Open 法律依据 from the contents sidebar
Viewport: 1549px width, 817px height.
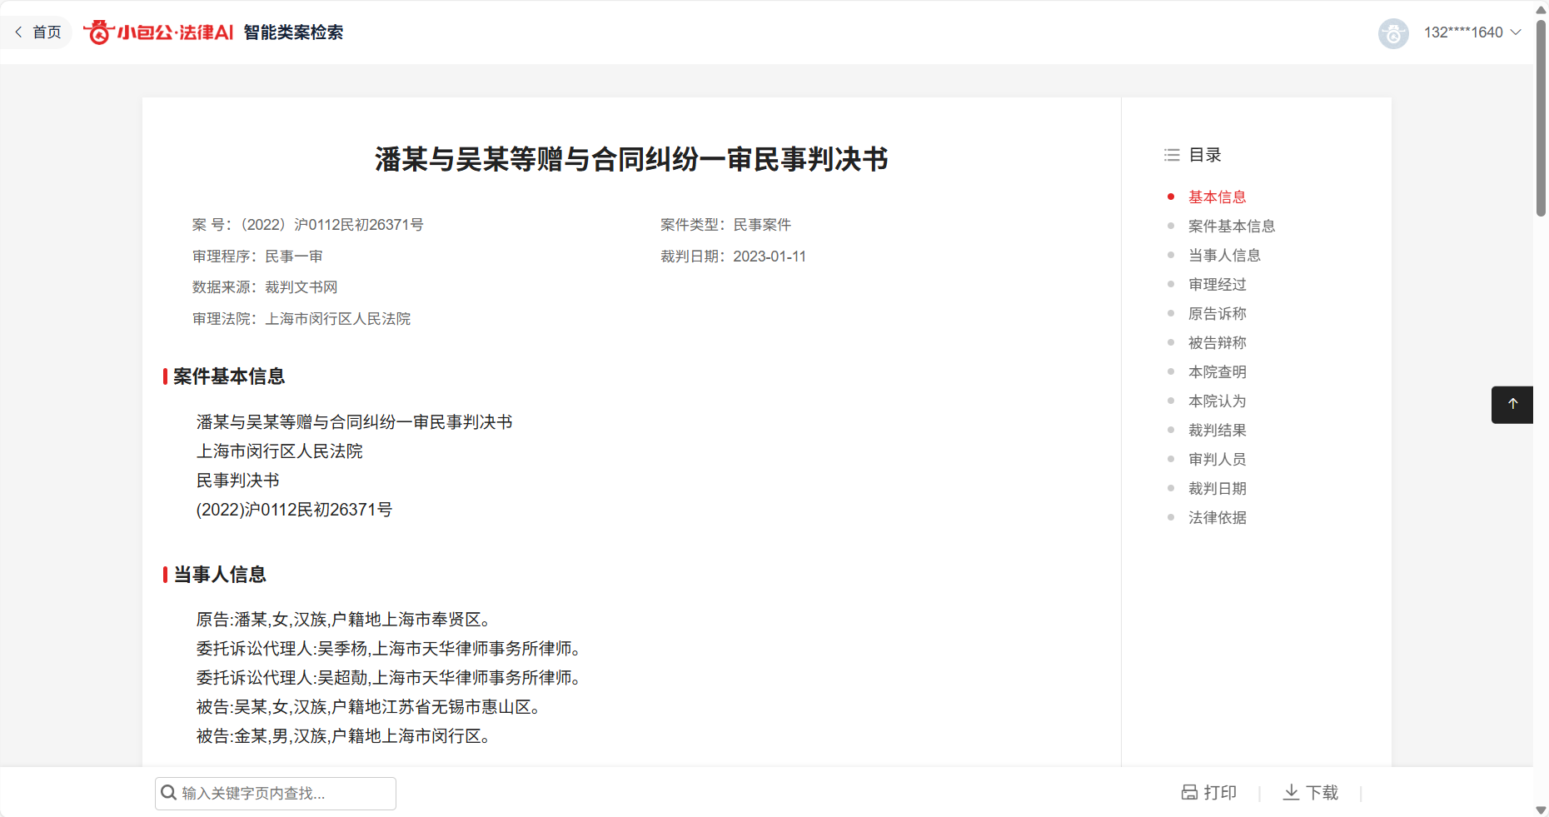(1217, 518)
